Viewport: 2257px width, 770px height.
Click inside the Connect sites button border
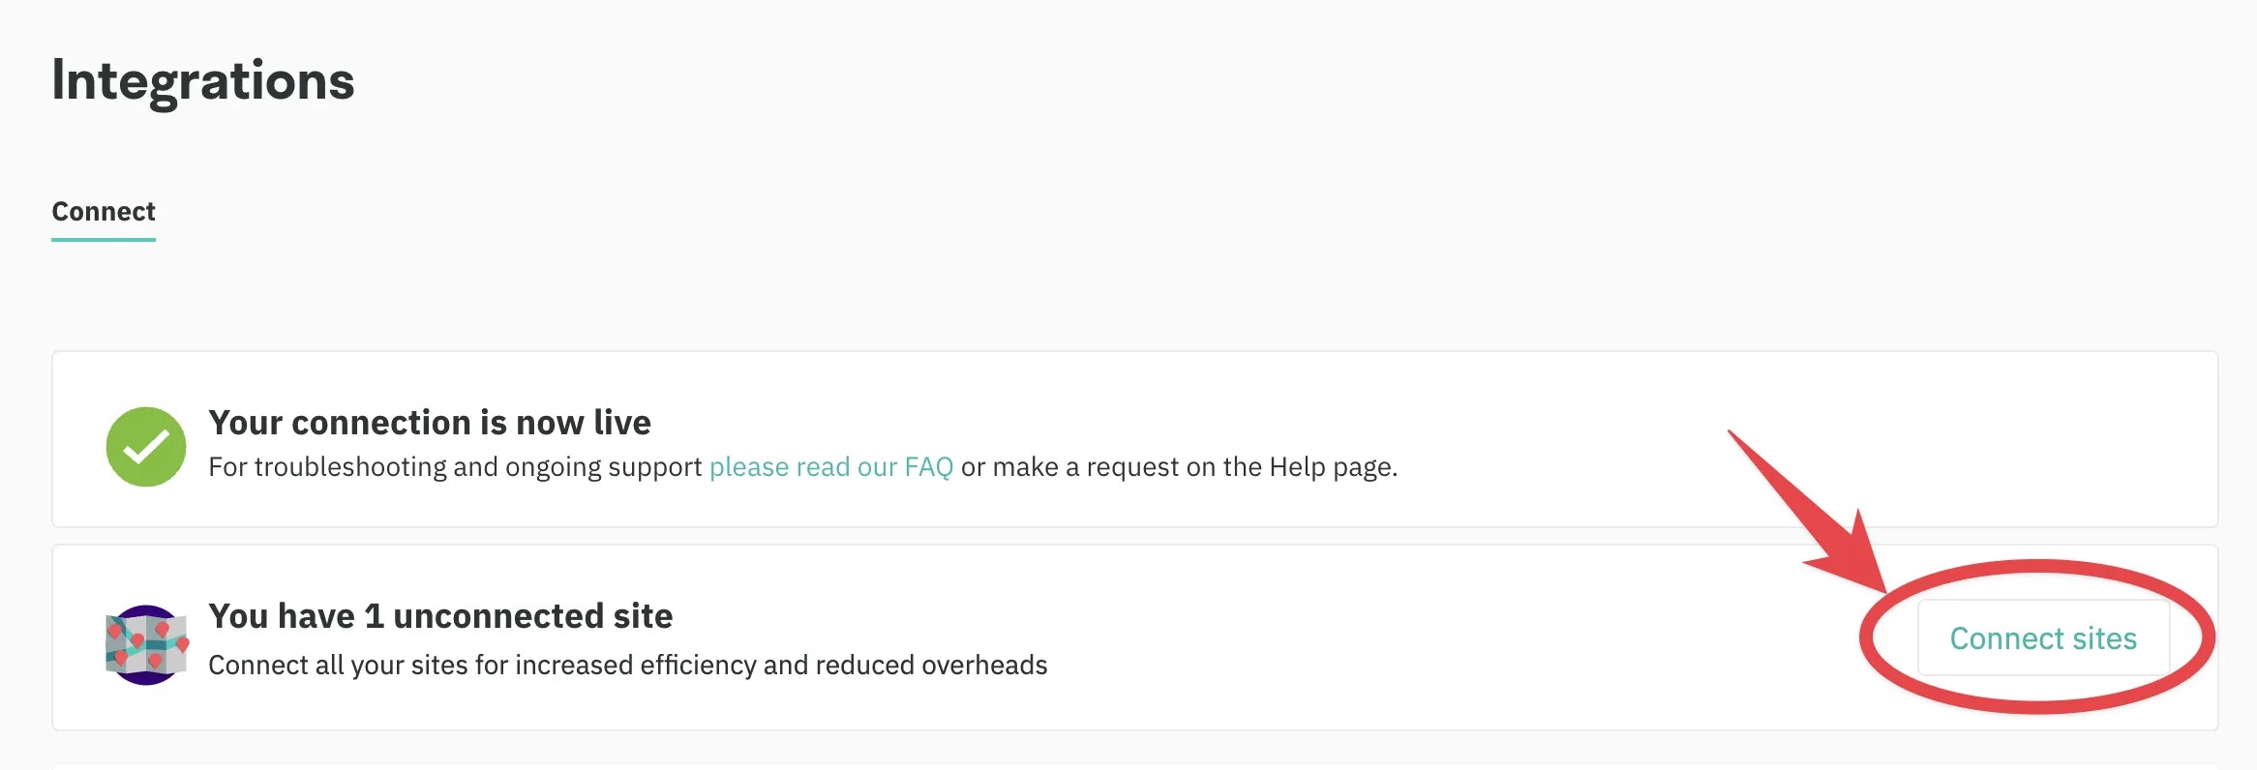(x=2043, y=638)
